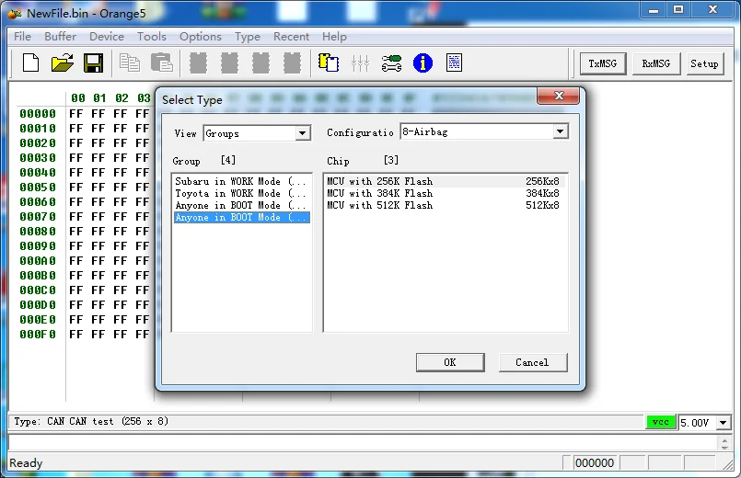Click the New file toolbar icon
The width and height of the screenshot is (741, 478).
30,63
